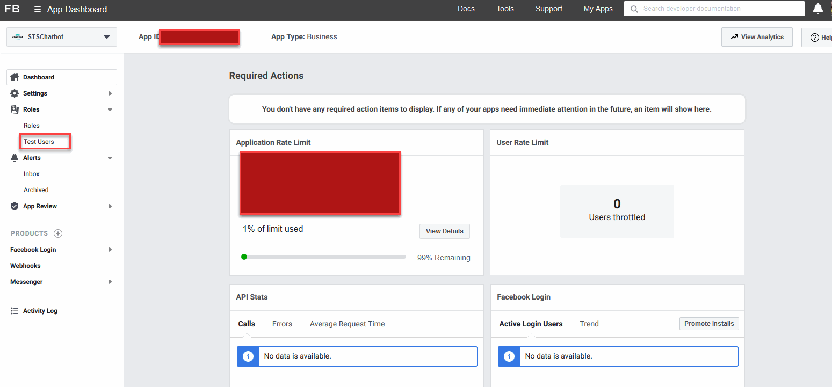Click the Dashboard home icon in sidebar
Image resolution: width=832 pixels, height=387 pixels.
click(15, 77)
